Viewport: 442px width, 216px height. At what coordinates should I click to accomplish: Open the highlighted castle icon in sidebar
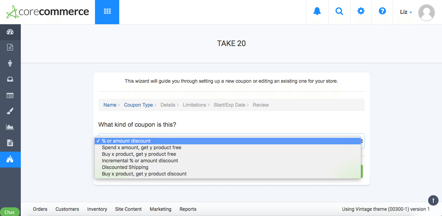(x=10, y=160)
